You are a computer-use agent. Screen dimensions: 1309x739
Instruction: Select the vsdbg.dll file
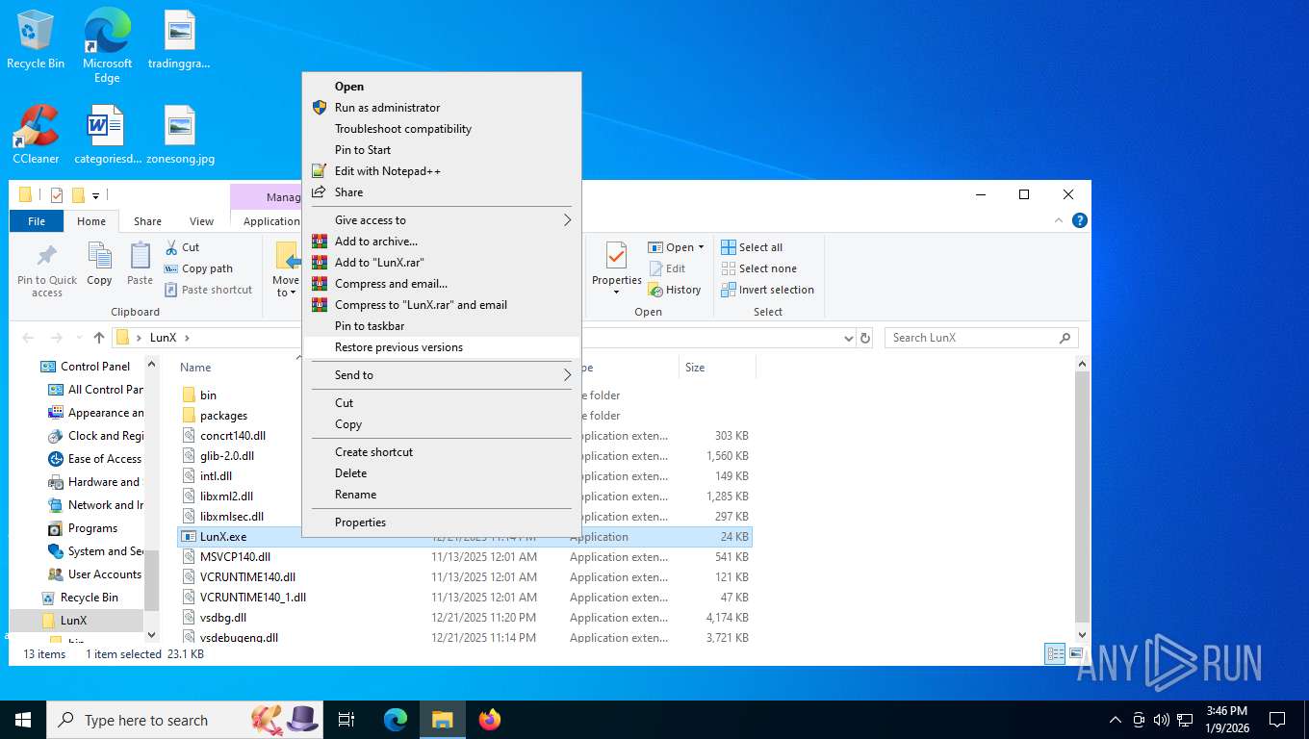tap(222, 618)
